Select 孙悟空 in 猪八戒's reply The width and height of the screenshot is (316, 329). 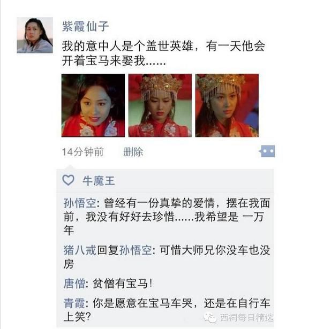(136, 250)
